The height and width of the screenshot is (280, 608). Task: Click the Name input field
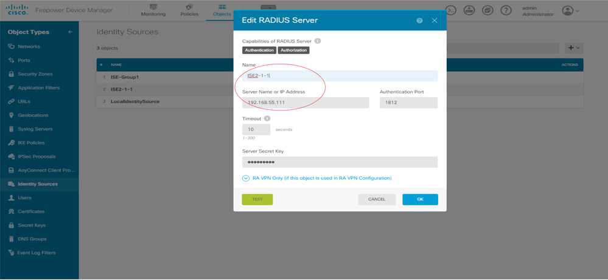click(340, 76)
